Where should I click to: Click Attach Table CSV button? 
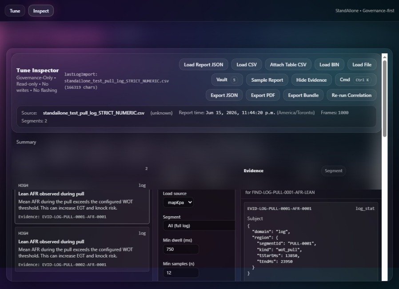point(288,64)
